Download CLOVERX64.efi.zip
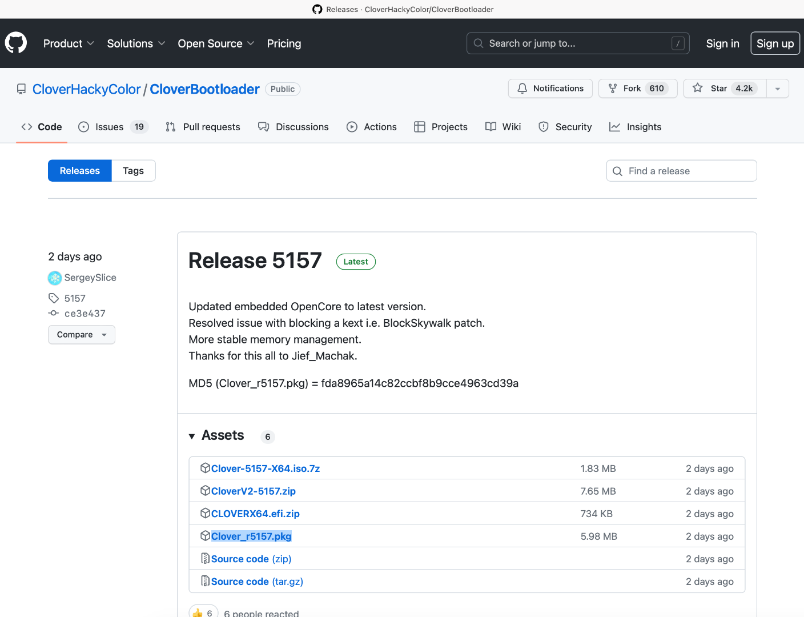The width and height of the screenshot is (804, 617). tap(255, 514)
